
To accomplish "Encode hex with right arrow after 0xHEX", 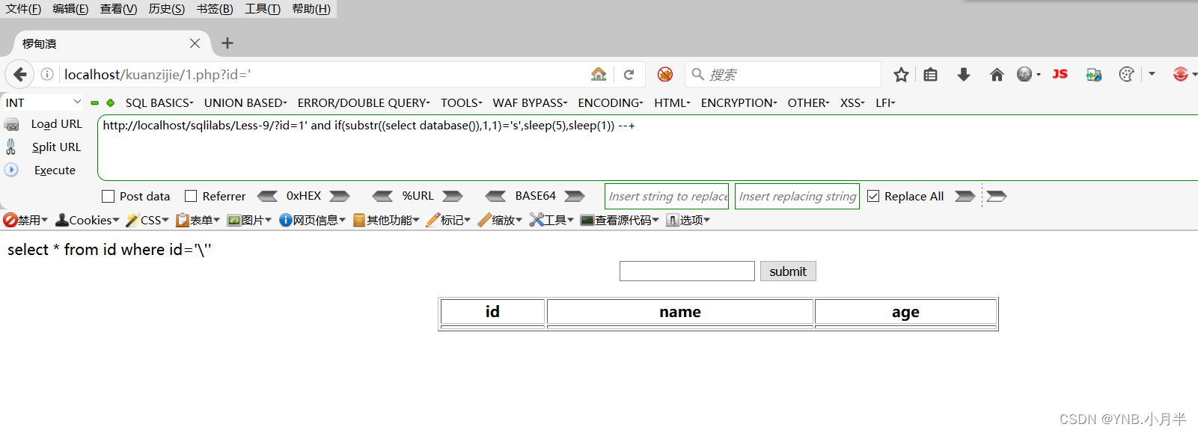I will click(x=340, y=196).
